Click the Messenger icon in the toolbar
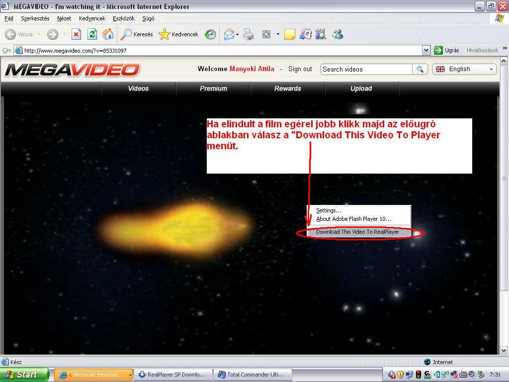 pyautogui.click(x=338, y=34)
